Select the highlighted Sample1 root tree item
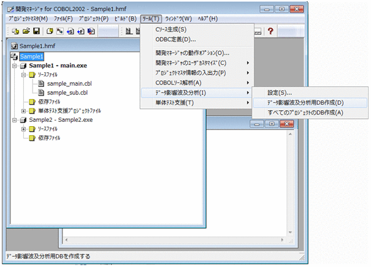This screenshot has height=267, width=371. pyautogui.click(x=31, y=56)
